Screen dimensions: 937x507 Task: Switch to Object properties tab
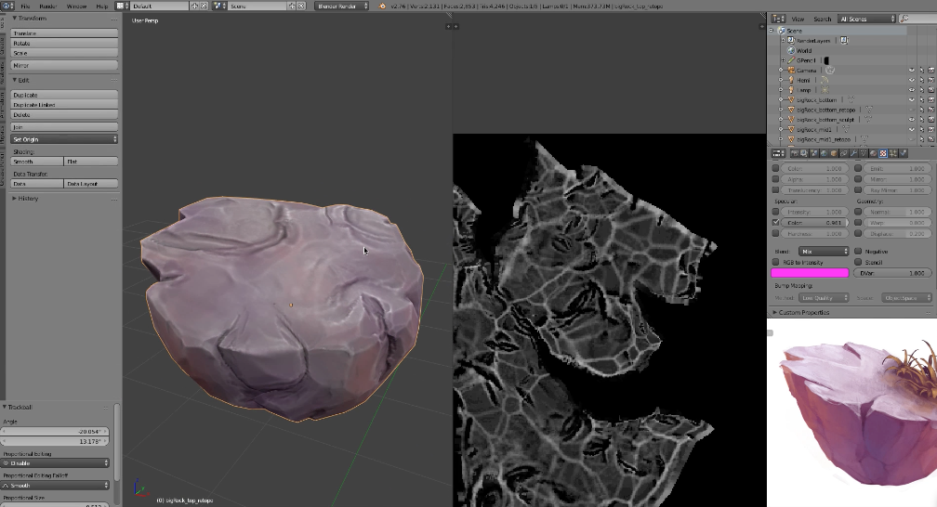pyautogui.click(x=834, y=153)
